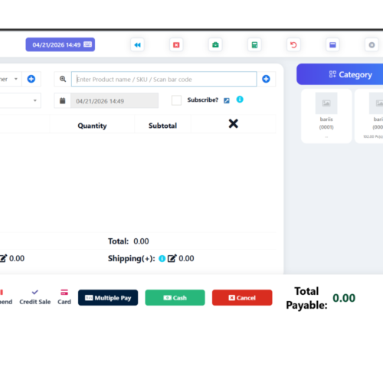Click the 04/21/2026 14:49 date input field
This screenshot has height=383, width=383.
[x=114, y=101]
